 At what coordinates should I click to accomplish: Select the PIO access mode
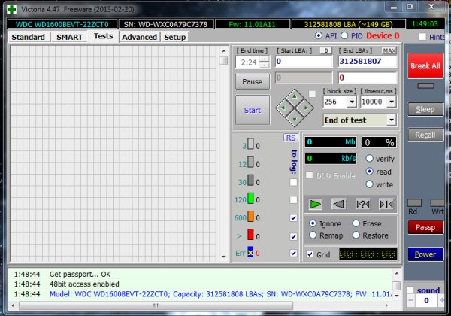click(344, 35)
